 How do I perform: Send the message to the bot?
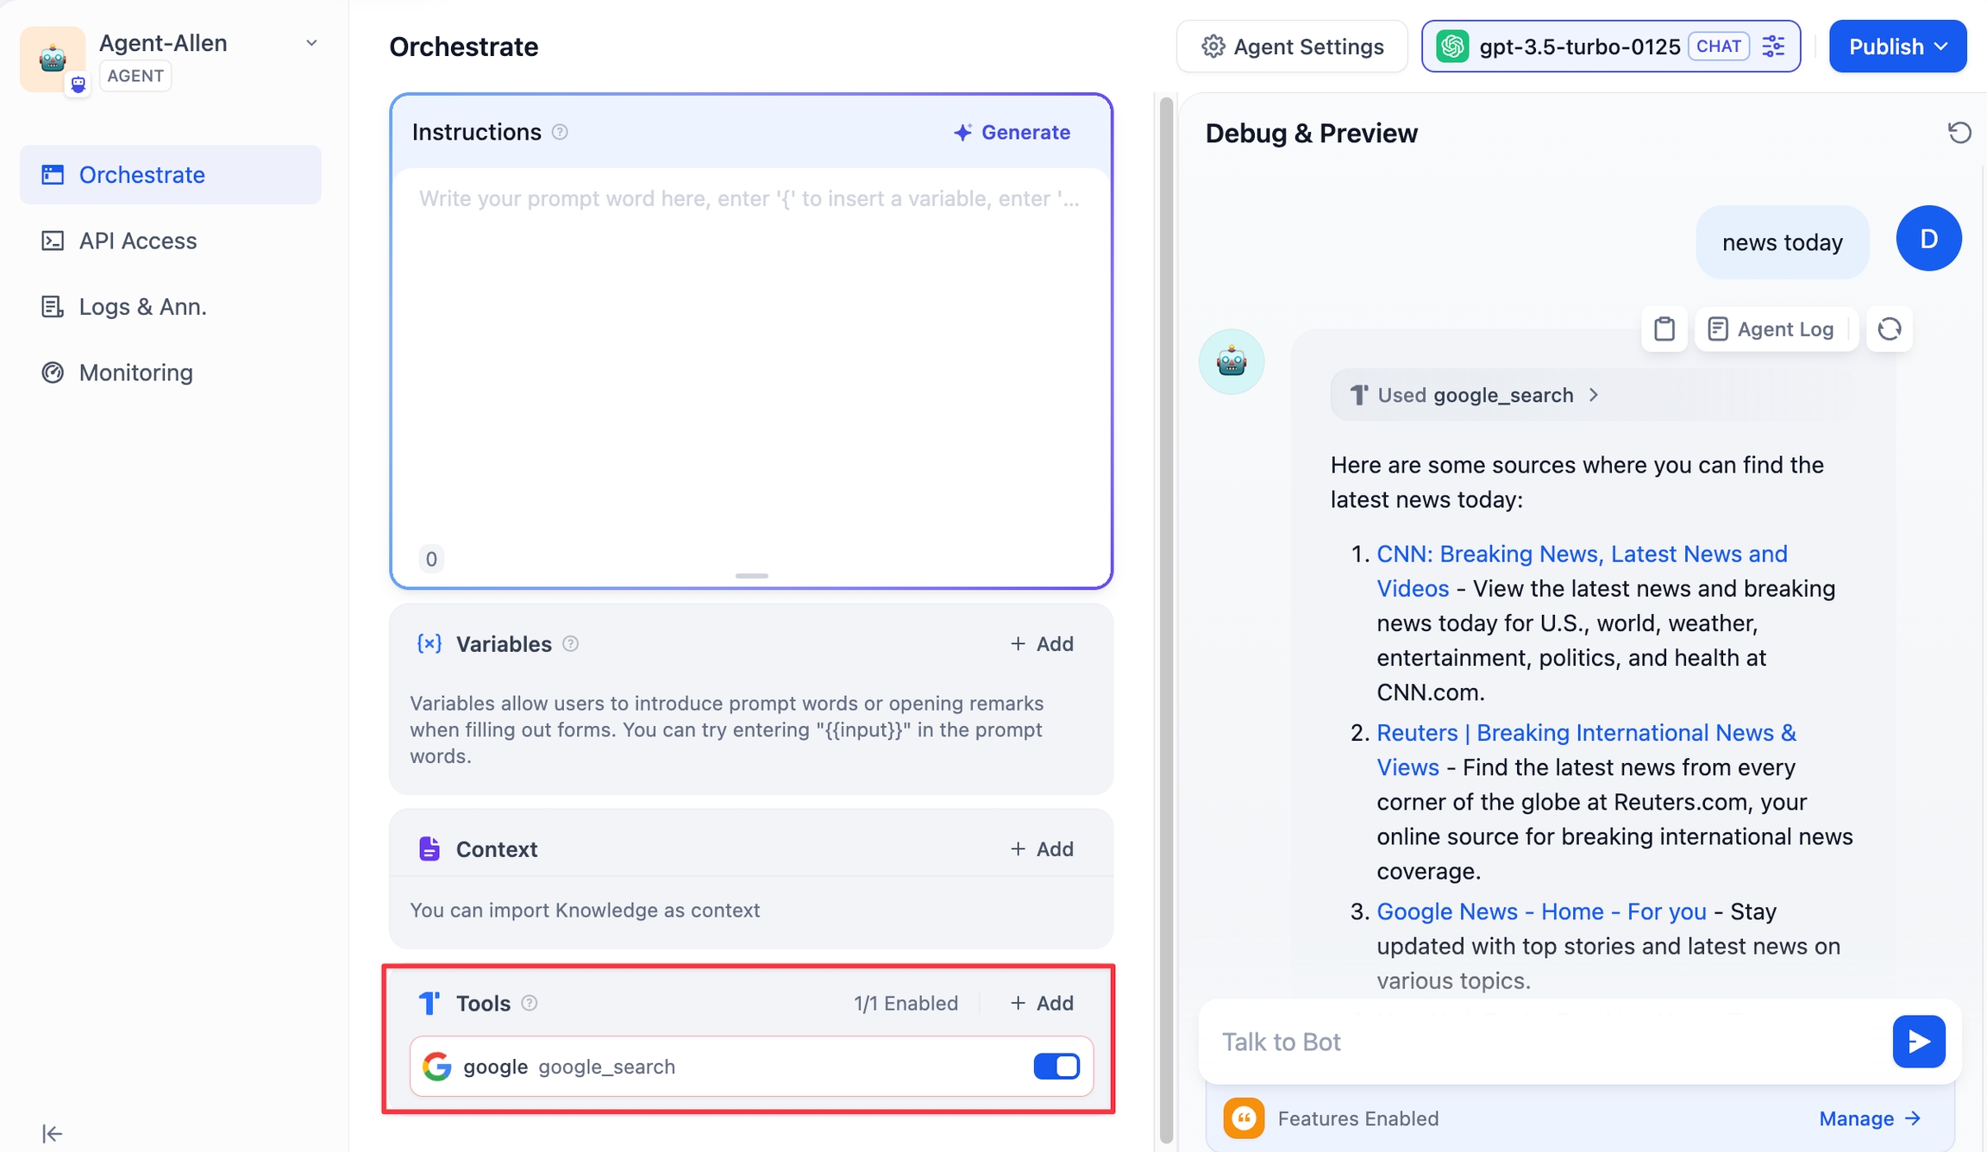tap(1918, 1042)
